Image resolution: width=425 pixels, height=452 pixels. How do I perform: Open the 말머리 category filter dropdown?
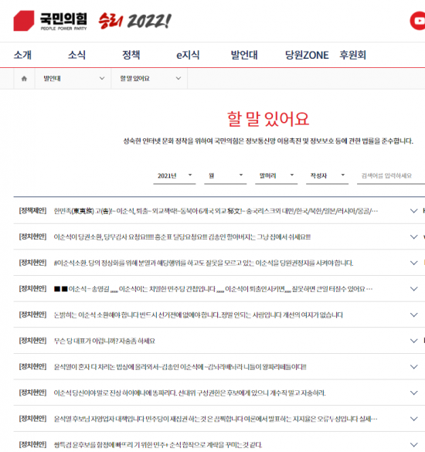pyautogui.click(x=276, y=175)
